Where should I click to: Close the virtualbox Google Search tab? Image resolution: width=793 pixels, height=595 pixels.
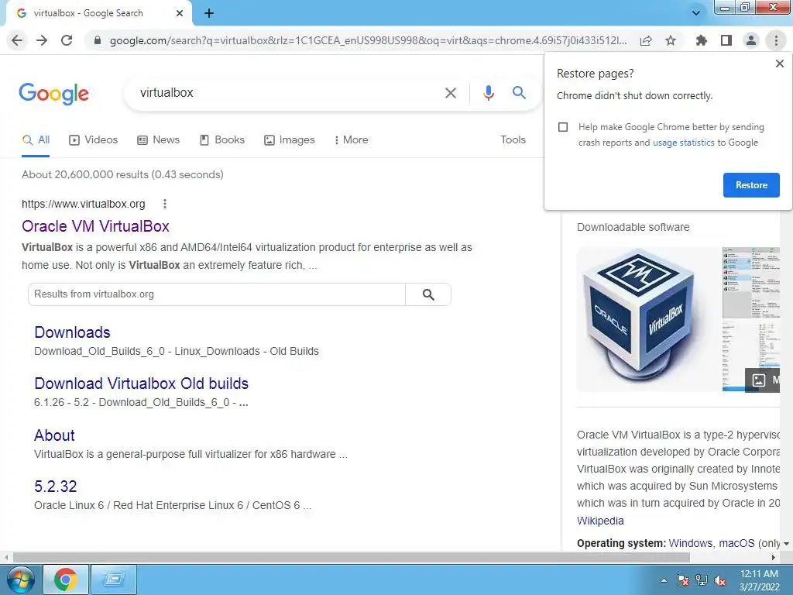click(180, 13)
